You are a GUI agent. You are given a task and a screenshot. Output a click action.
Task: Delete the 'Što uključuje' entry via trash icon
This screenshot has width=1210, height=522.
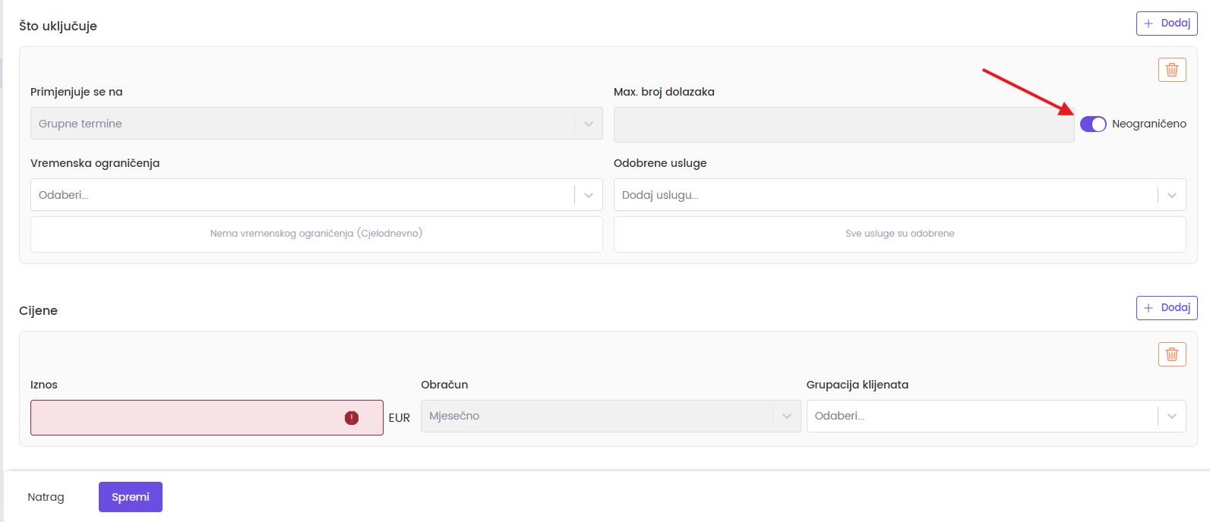pos(1172,70)
